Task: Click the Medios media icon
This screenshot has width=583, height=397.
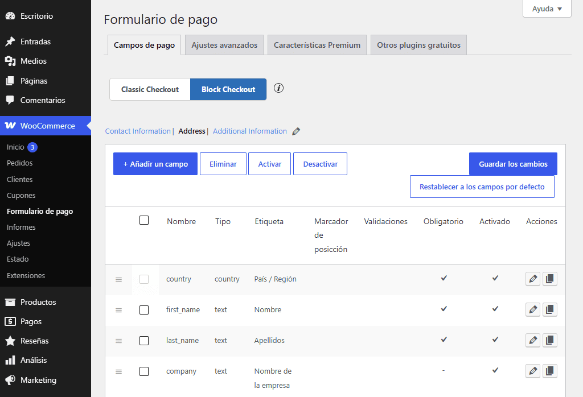Action: (10, 61)
